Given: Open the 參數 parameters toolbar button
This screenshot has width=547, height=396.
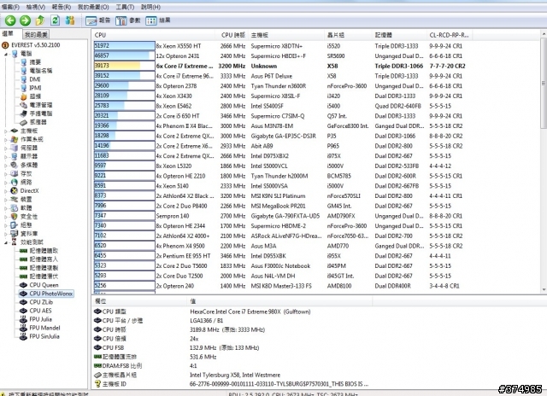Looking at the screenshot, I should 128,20.
